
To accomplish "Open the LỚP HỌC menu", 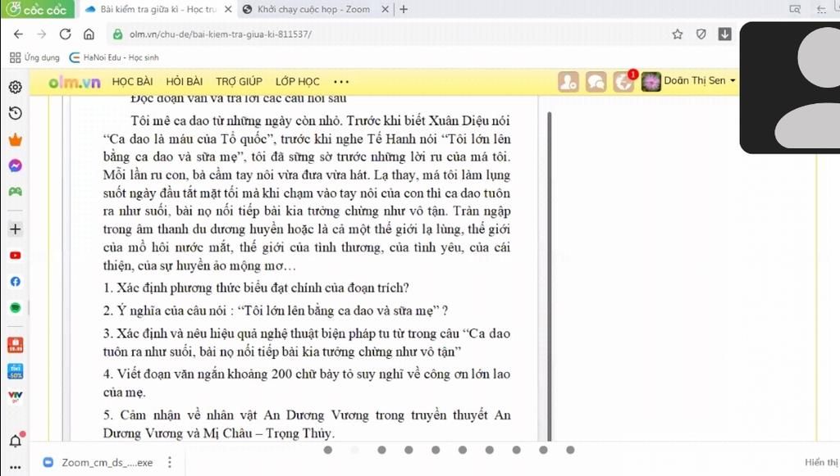I will (297, 81).
